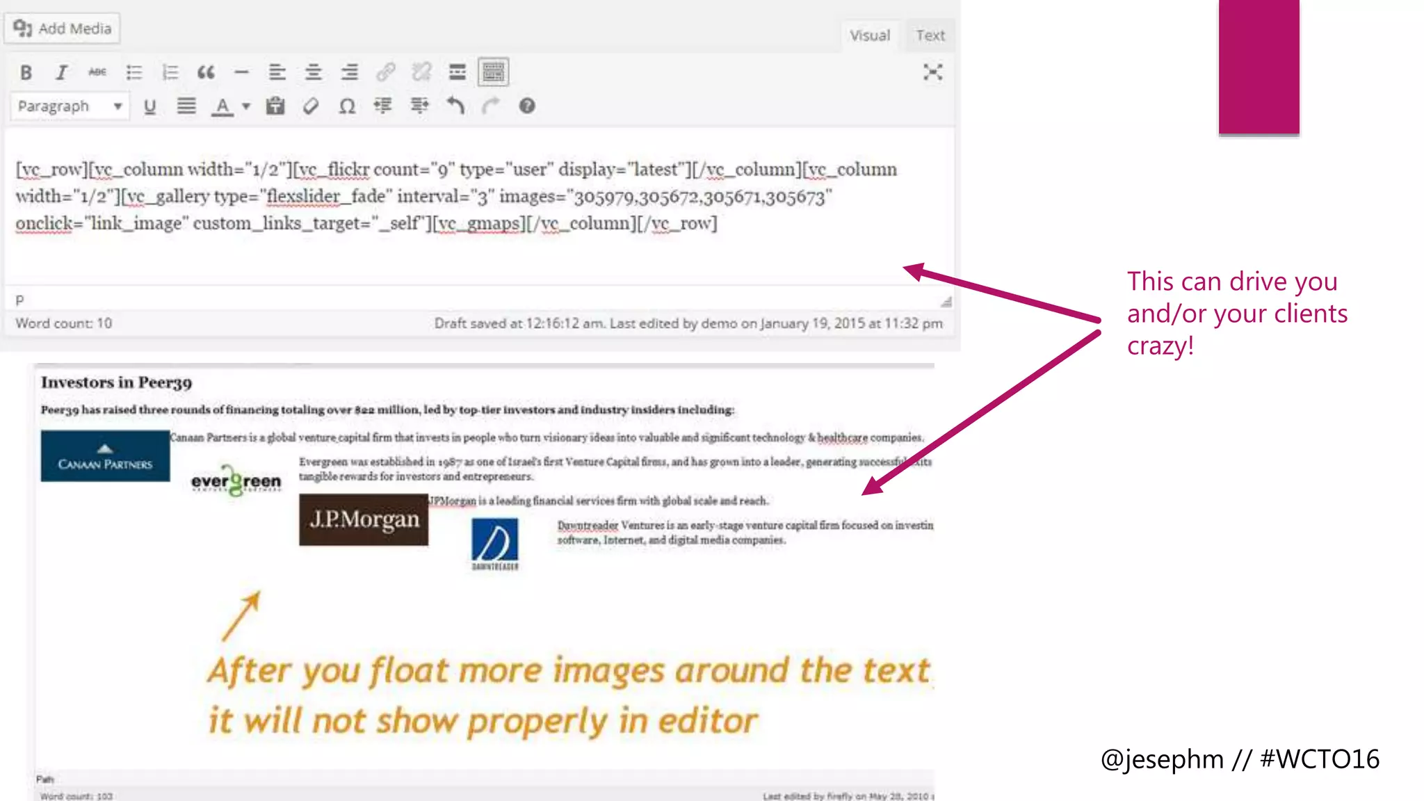The width and height of the screenshot is (1424, 801).
Task: Click the insert link icon
Action: click(x=385, y=72)
